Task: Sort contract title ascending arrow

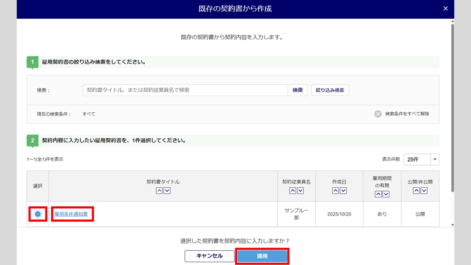Action: click(x=159, y=191)
